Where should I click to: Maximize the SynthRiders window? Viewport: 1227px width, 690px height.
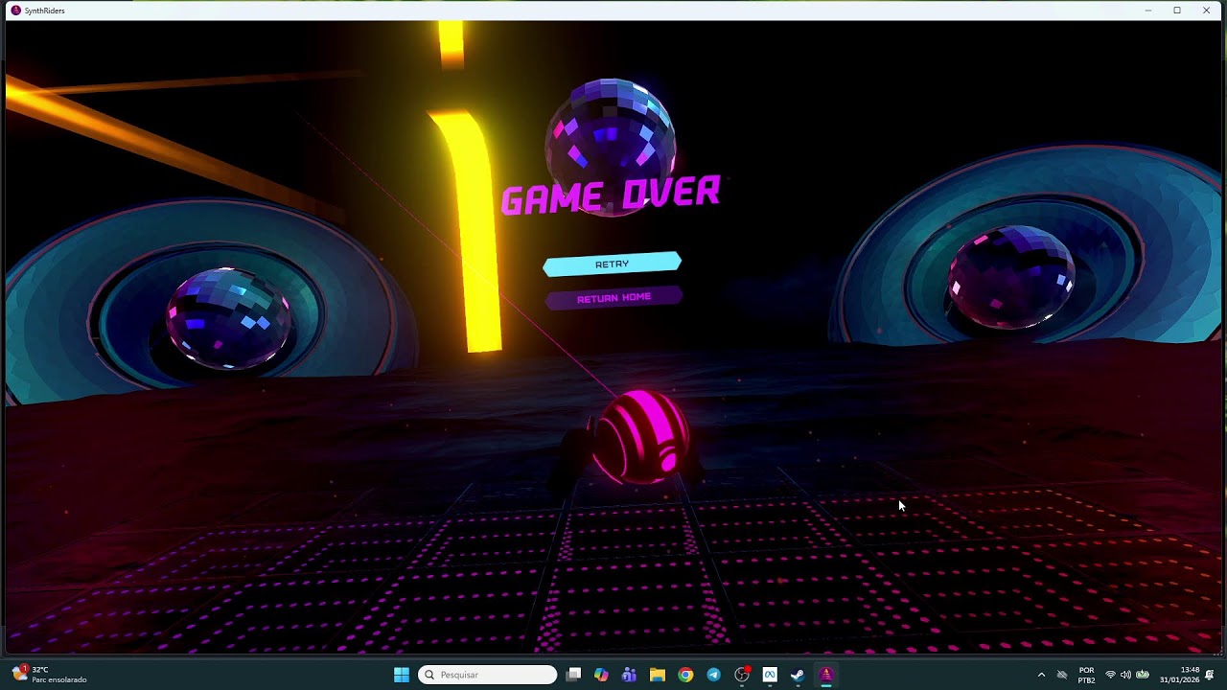1177,10
